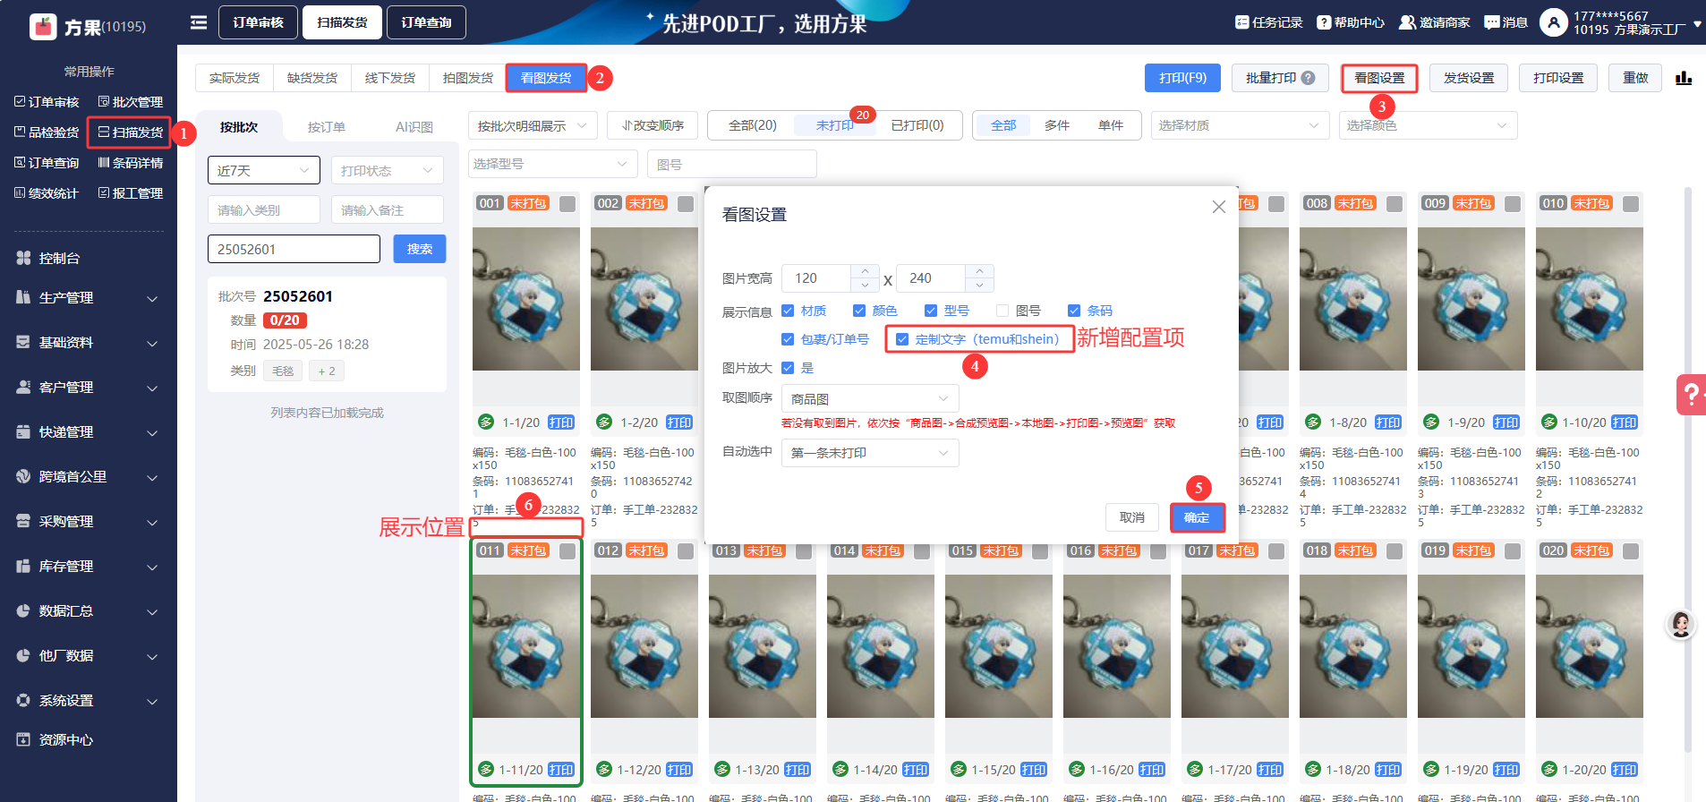Increase the image width 120 stepper
The image size is (1706, 802).
point(865,270)
